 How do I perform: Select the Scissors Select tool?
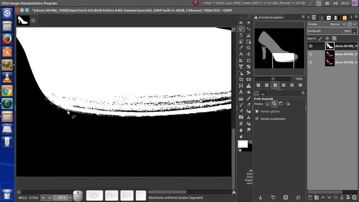click(x=248, y=35)
